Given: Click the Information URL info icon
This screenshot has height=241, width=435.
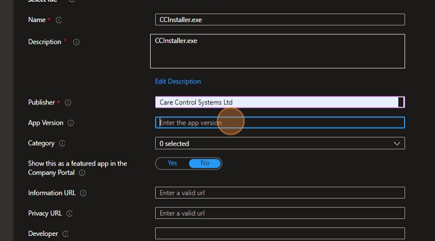Looking at the screenshot, I should (83, 193).
